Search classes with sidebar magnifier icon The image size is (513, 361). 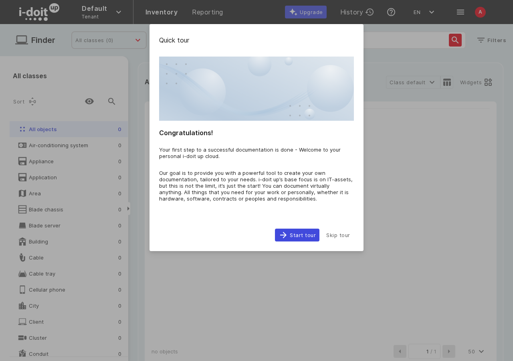(x=112, y=101)
